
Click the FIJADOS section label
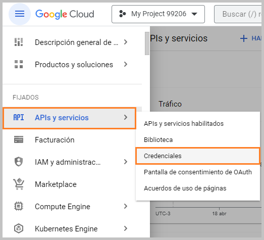pos(26,98)
